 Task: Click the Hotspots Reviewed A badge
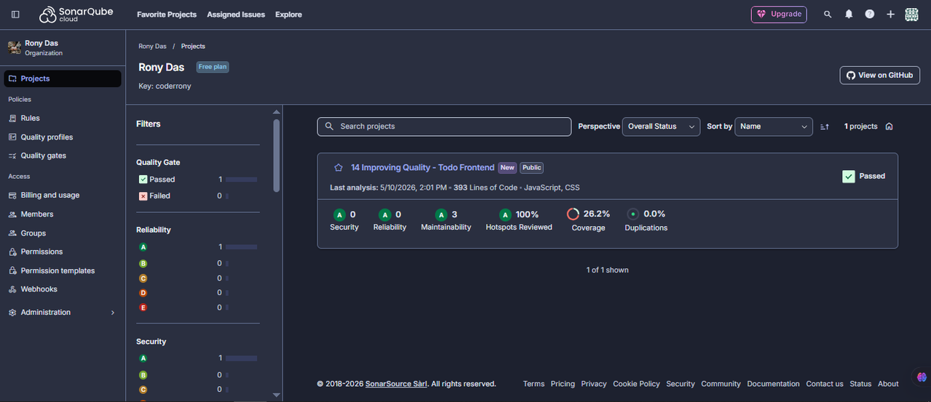pyautogui.click(x=505, y=214)
